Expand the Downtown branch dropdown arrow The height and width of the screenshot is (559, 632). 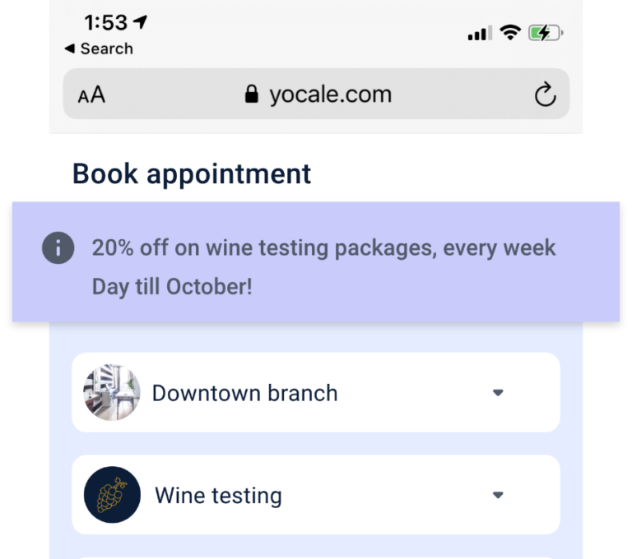coord(498,393)
